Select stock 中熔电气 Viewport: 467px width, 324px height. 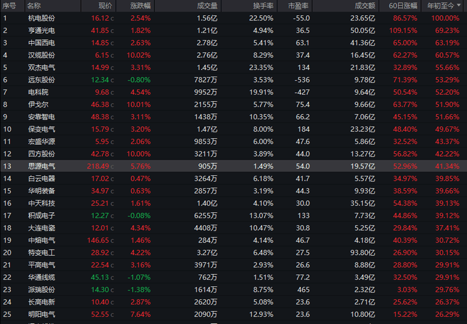(42, 240)
